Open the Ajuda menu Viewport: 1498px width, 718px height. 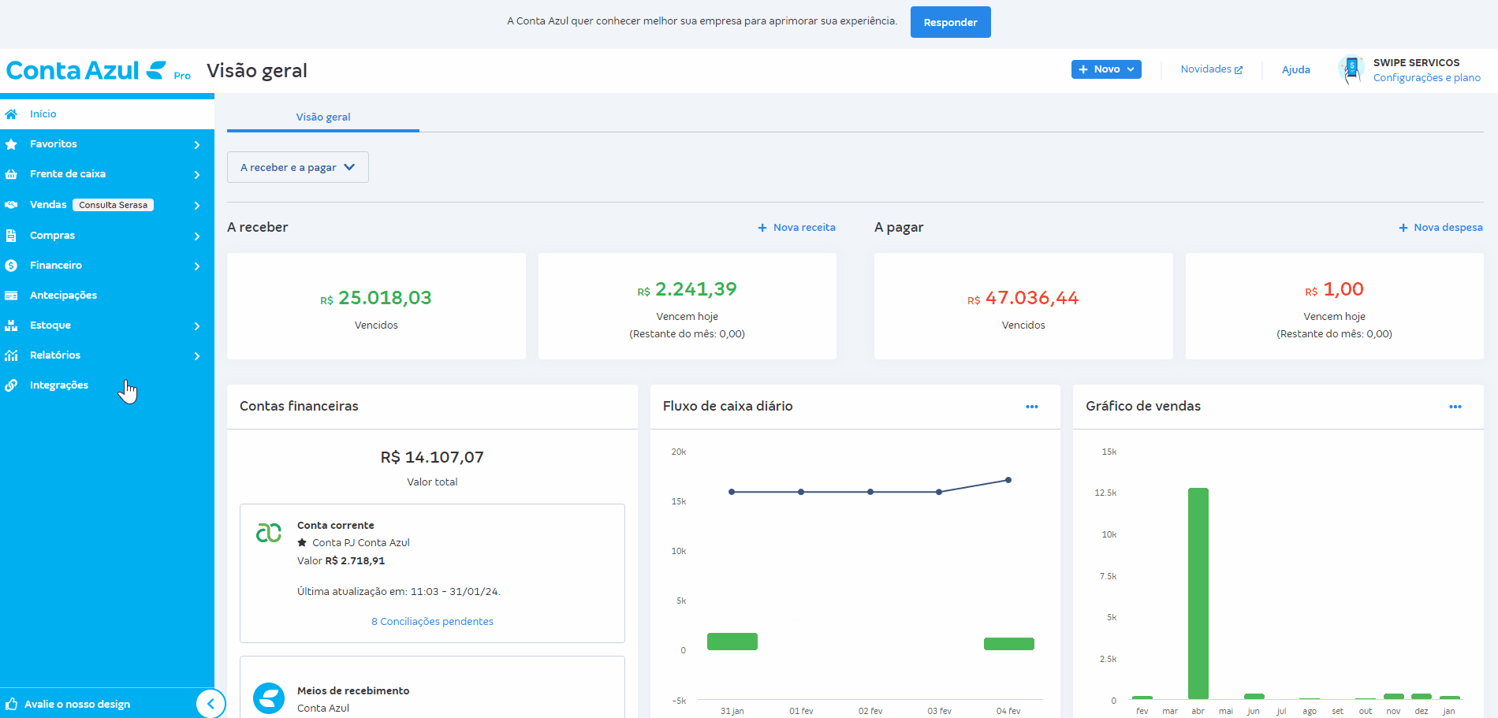pyautogui.click(x=1295, y=69)
